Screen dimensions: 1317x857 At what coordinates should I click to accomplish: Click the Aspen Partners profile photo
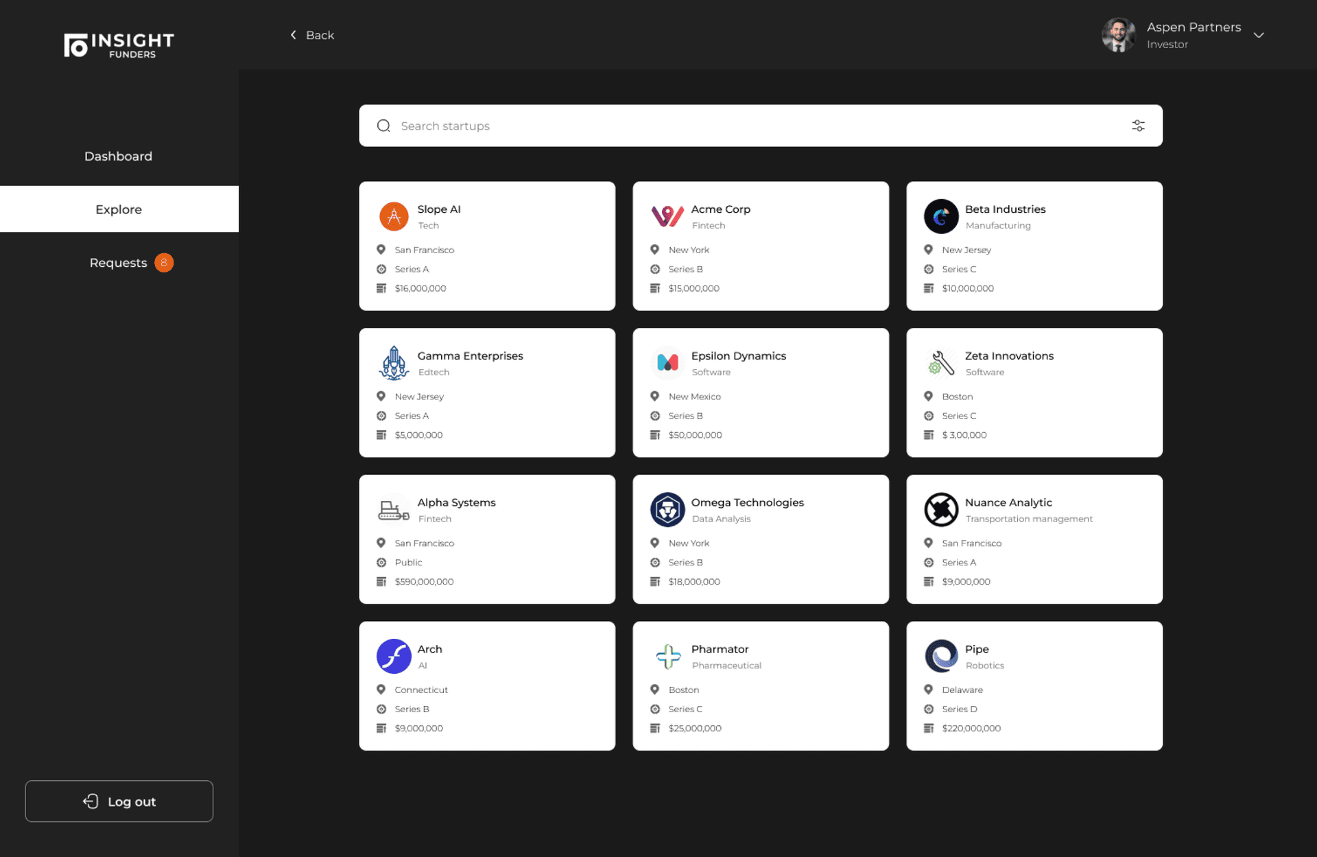pos(1119,35)
